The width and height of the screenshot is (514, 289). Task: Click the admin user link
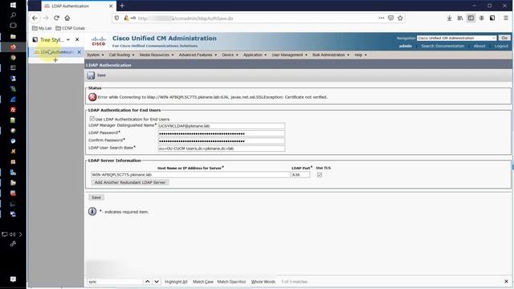[406, 47]
